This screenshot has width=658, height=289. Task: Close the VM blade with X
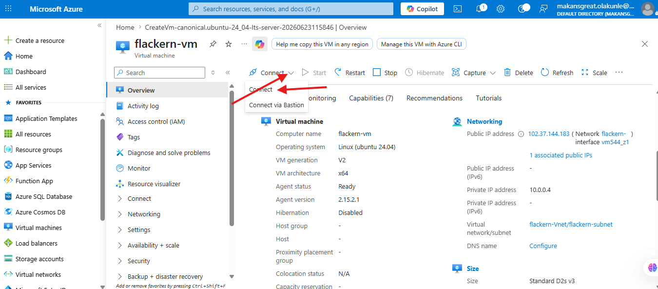coord(645,44)
